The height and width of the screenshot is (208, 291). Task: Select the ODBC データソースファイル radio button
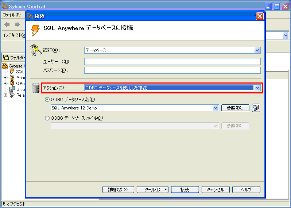point(47,118)
